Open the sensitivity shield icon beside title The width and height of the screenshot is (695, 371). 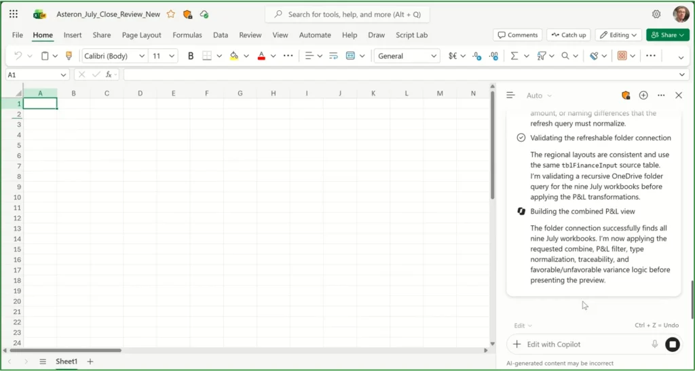click(x=187, y=14)
